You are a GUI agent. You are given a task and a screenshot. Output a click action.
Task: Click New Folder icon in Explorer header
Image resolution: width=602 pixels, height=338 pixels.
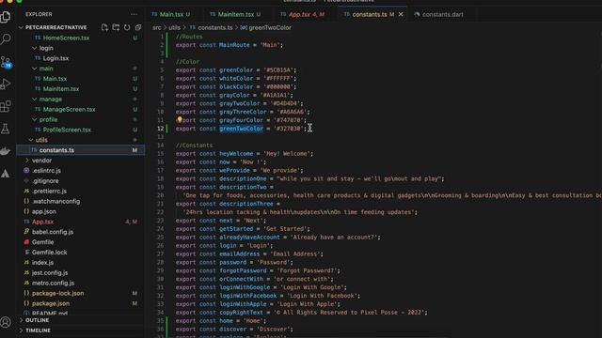coord(116,27)
